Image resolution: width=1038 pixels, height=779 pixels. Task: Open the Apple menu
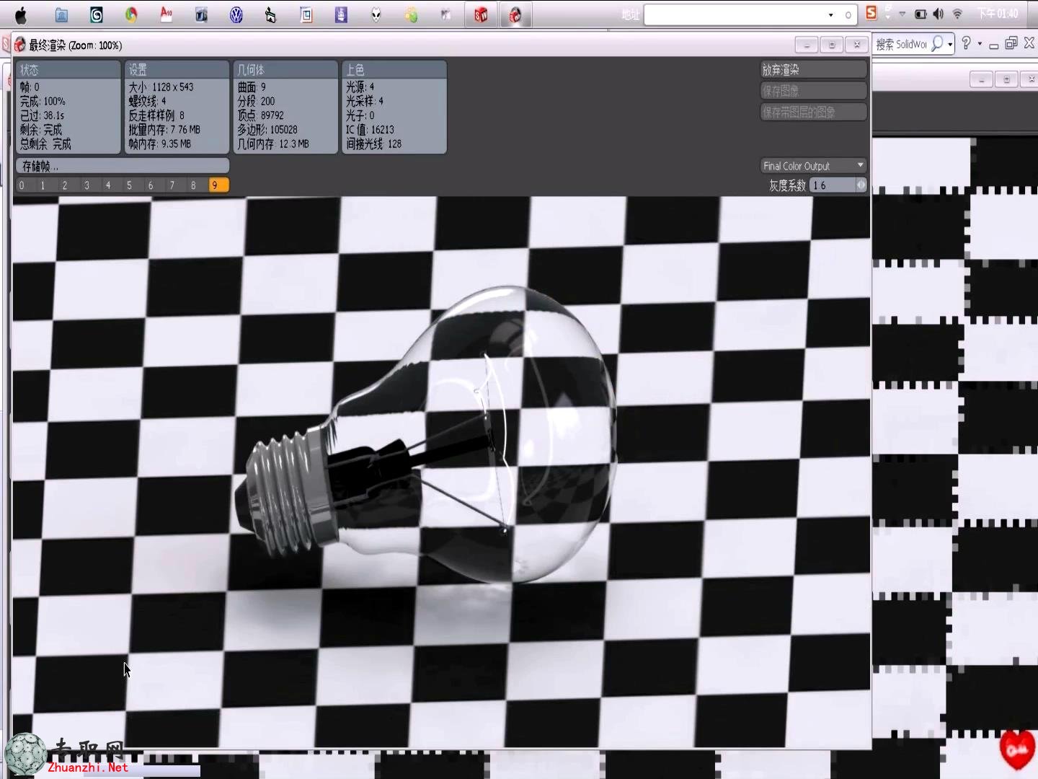[x=21, y=15]
